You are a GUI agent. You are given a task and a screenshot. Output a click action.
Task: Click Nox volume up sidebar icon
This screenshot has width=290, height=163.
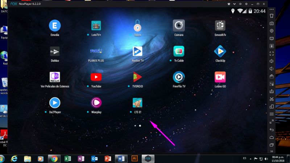[x=272, y=61]
